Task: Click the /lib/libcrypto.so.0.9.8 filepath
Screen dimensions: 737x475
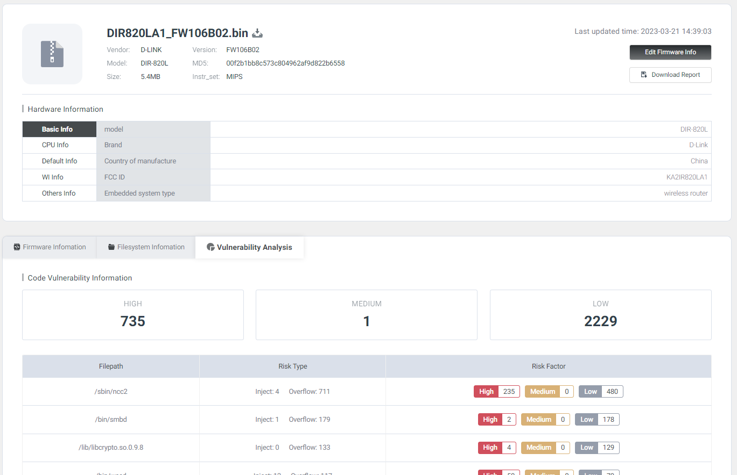Action: [x=111, y=448]
